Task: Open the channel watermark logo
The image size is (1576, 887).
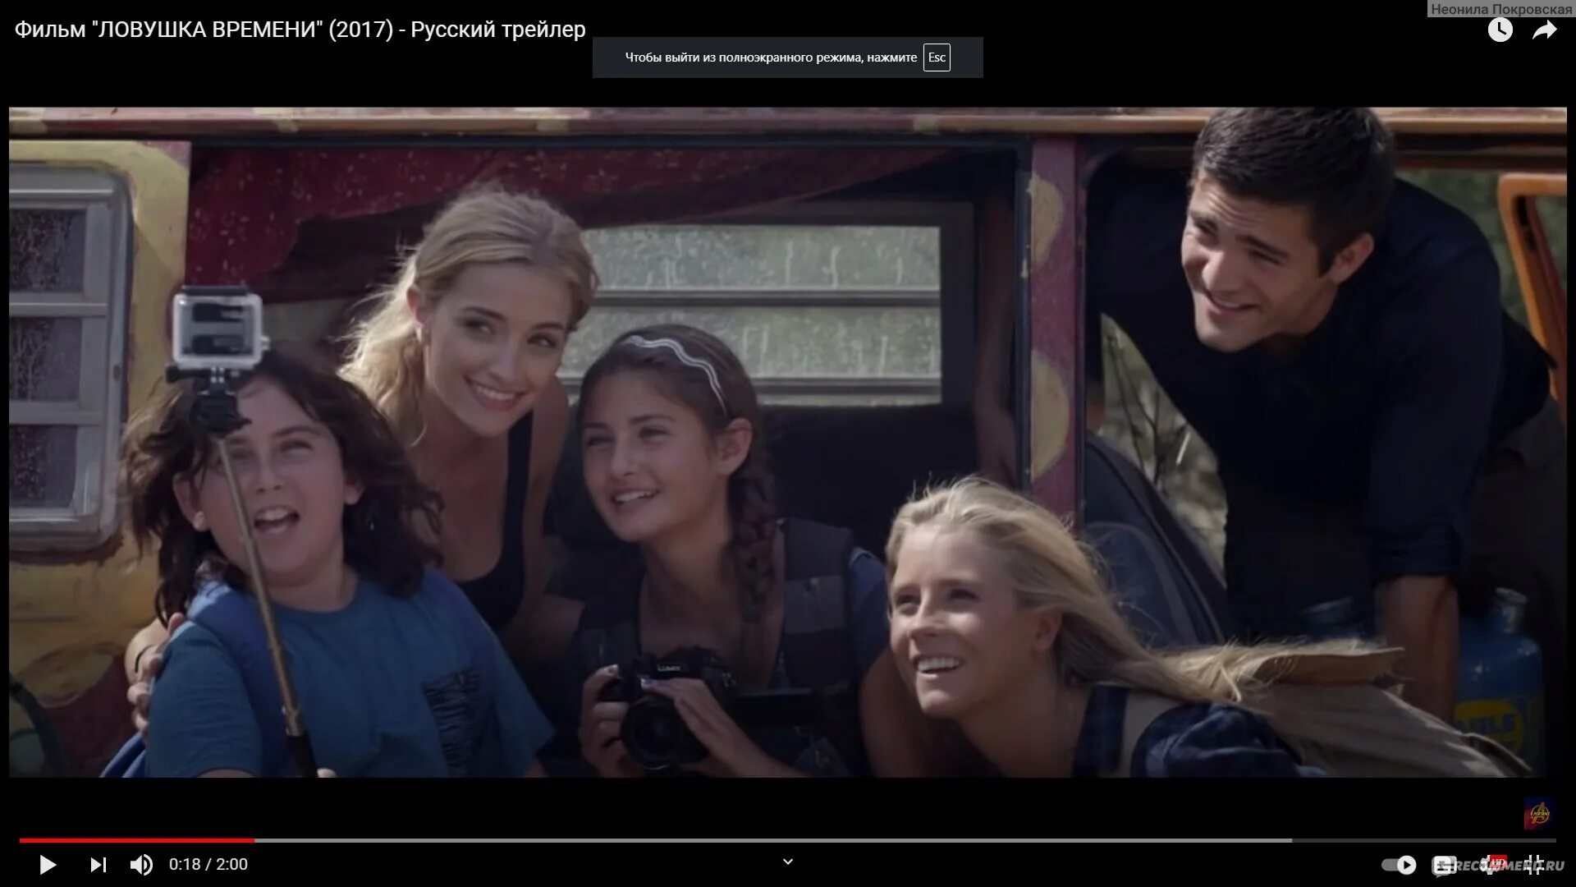Action: click(x=1539, y=813)
